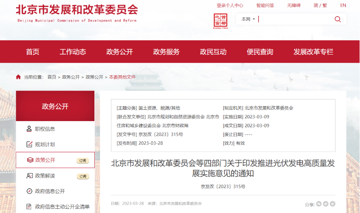This screenshot has width=360, height=213.
Task: Click the 效力 有效 status text
Action: pos(234,143)
